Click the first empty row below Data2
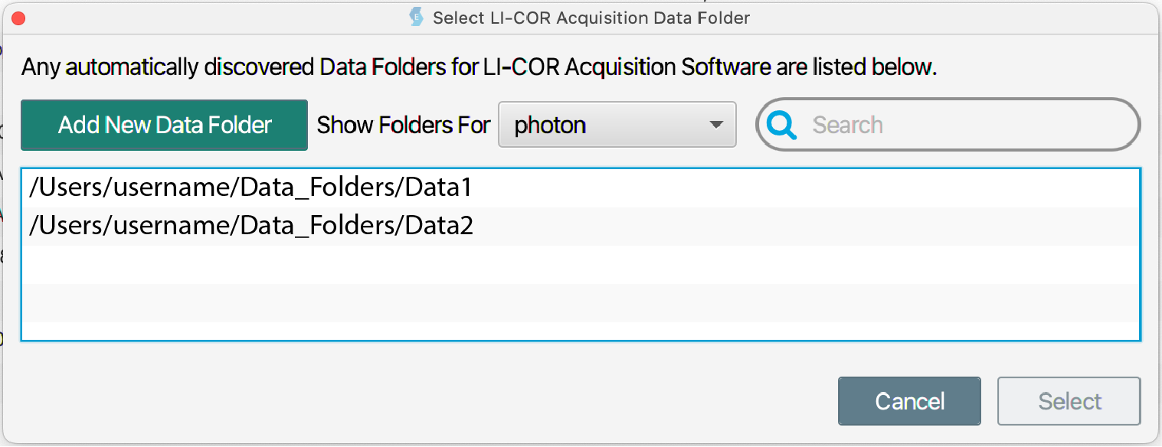Image resolution: width=1162 pixels, height=447 pixels. (580, 264)
